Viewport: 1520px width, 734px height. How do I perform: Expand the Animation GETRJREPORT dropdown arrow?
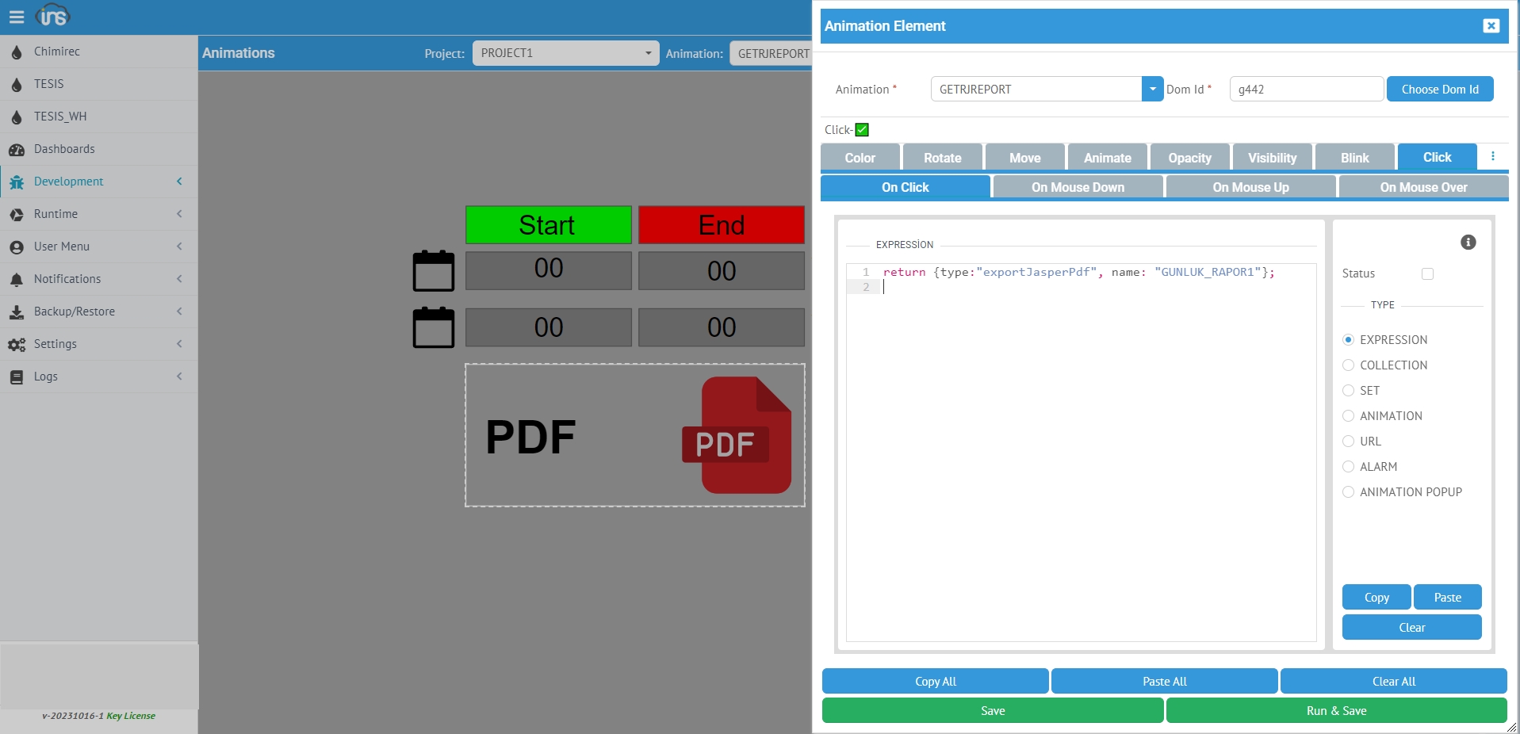(1152, 90)
